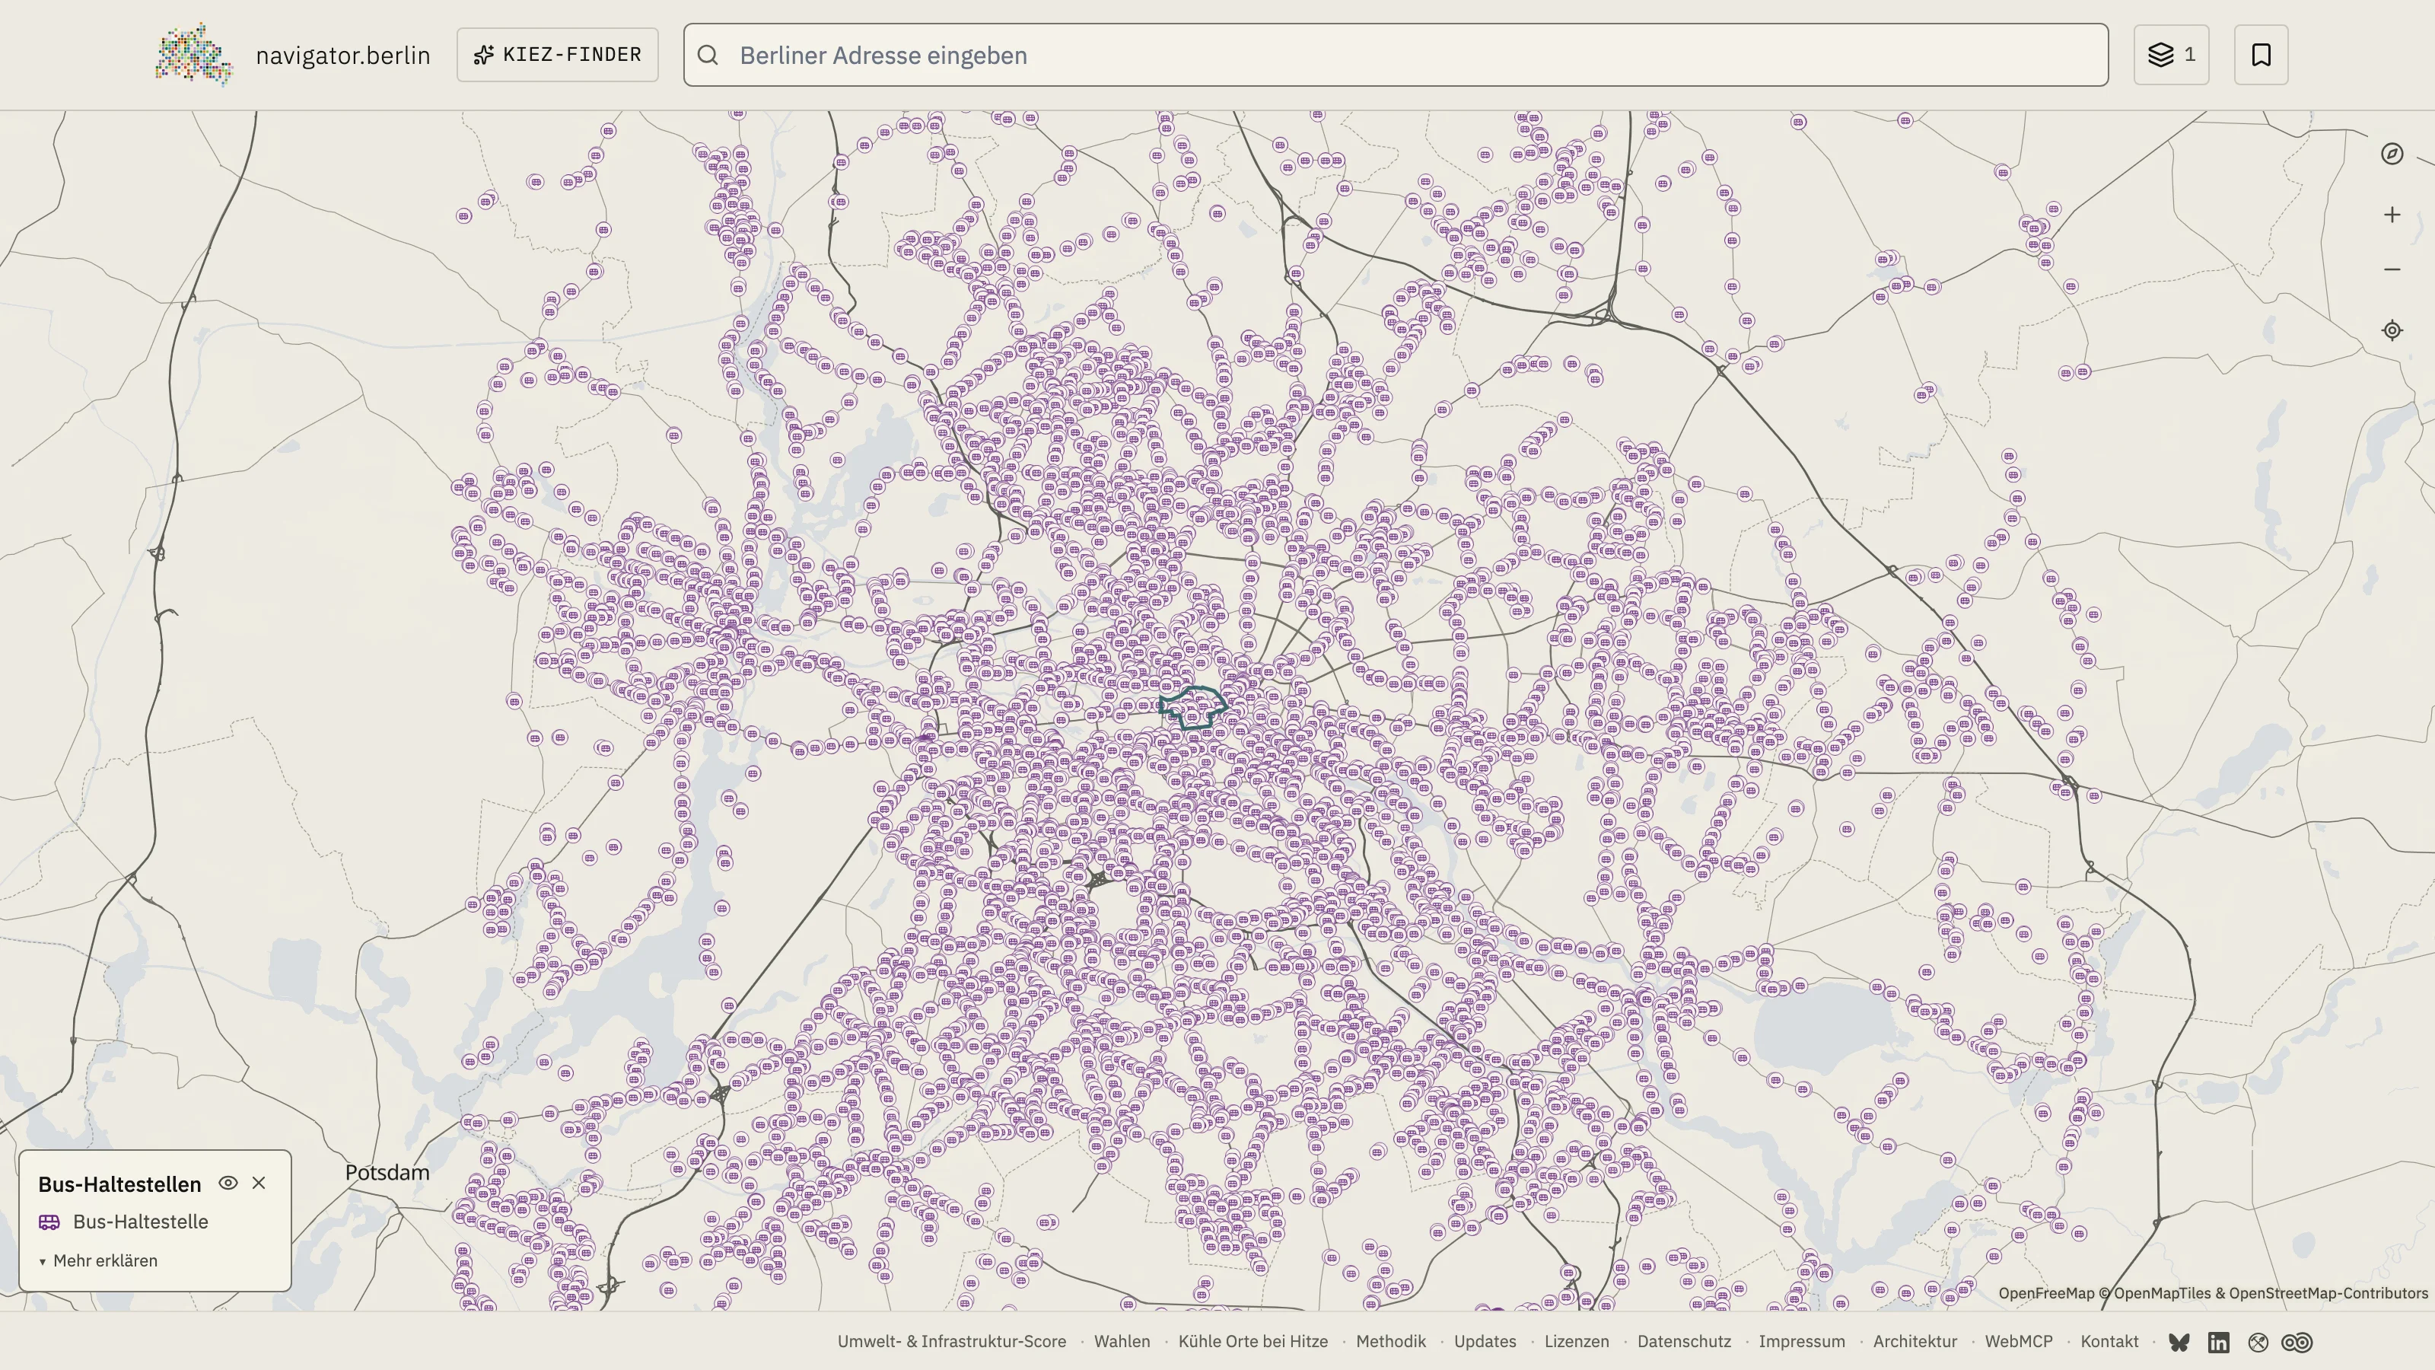Click the OpenStreetMap-Contributors attribution link
Viewport: 2435px width, 1370px height.
[2328, 1293]
